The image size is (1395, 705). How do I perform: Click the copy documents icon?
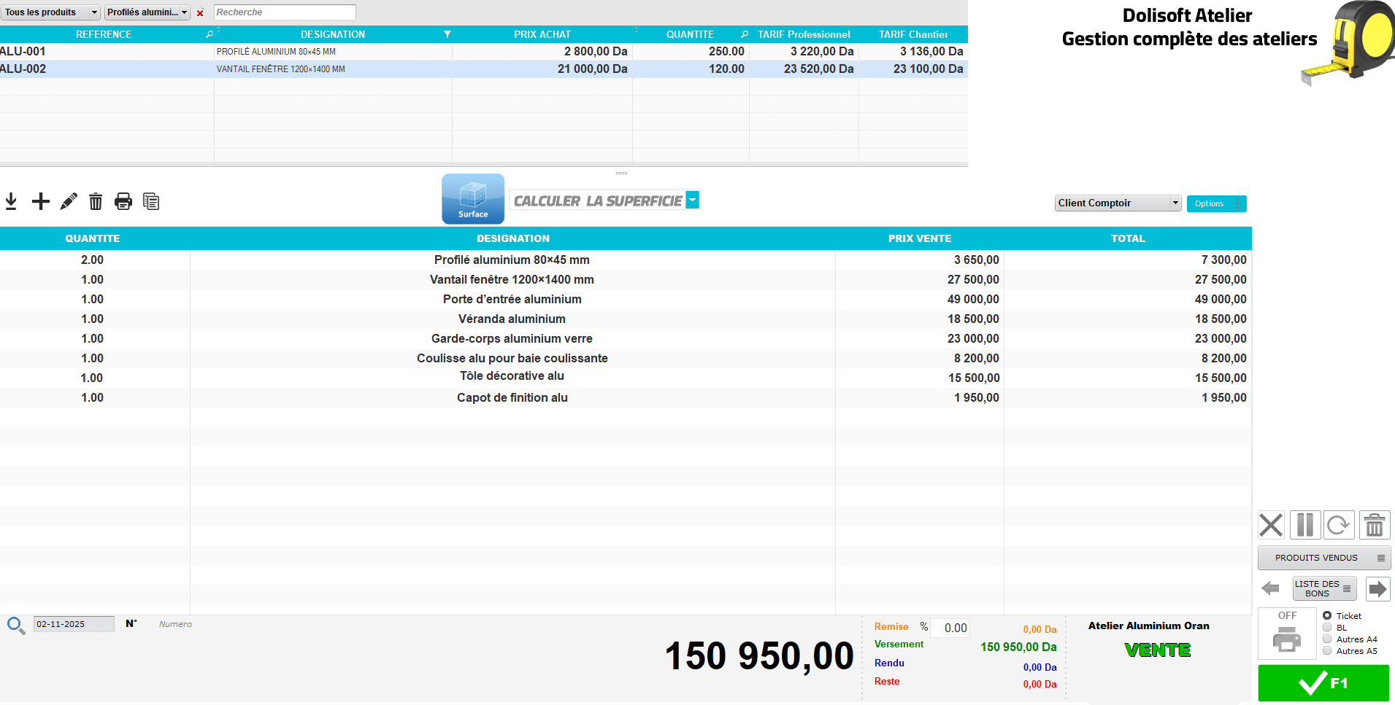coord(151,201)
